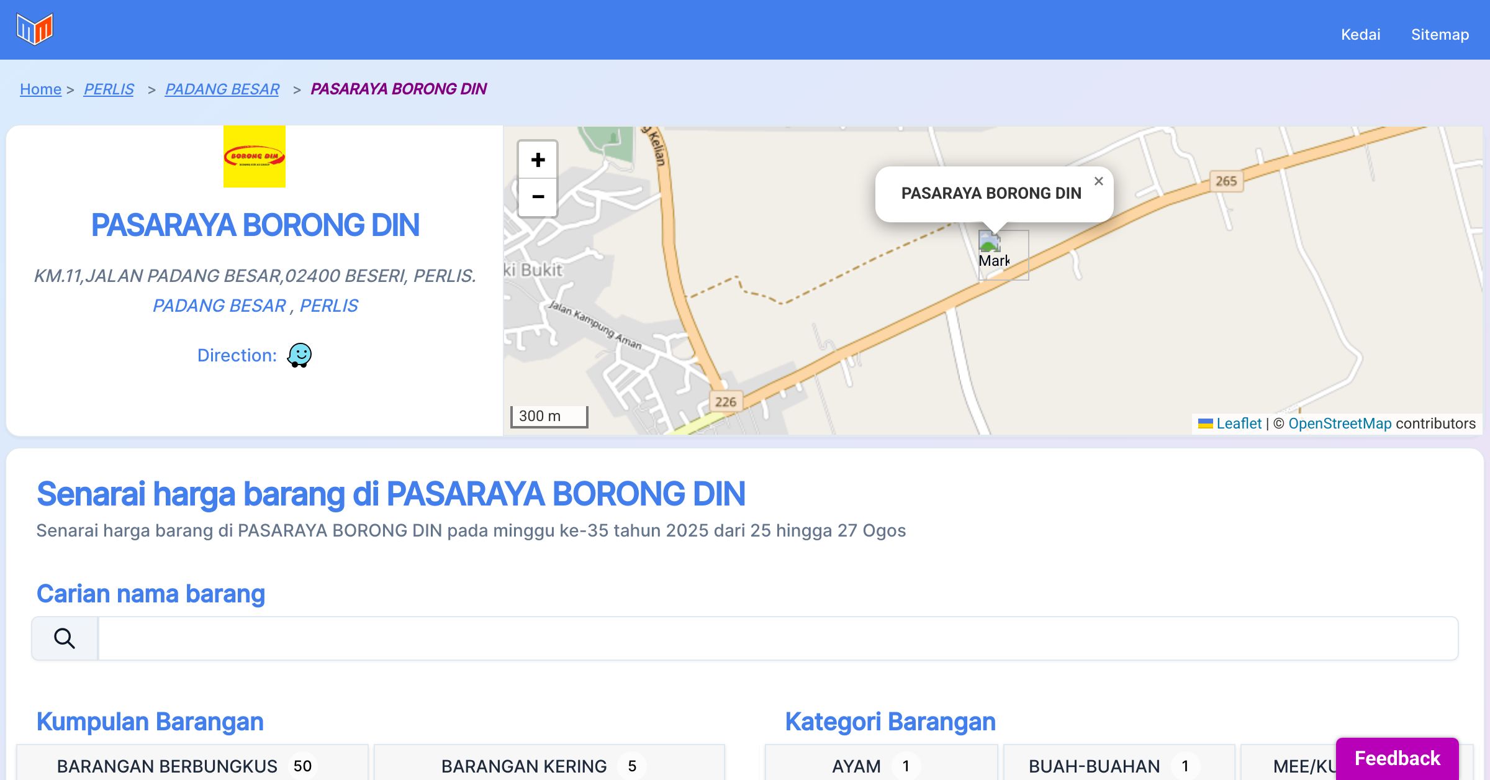This screenshot has height=780, width=1490.
Task: Zoom in on the map
Action: tap(538, 160)
